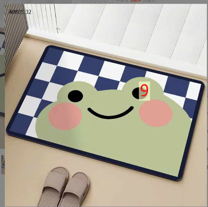Click the A0805.32 image label
The width and height of the screenshot is (208, 207).
tap(20, 12)
